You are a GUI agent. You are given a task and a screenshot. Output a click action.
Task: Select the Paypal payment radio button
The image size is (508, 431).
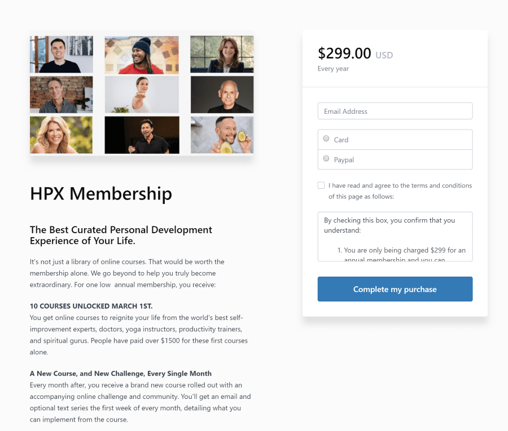point(326,158)
